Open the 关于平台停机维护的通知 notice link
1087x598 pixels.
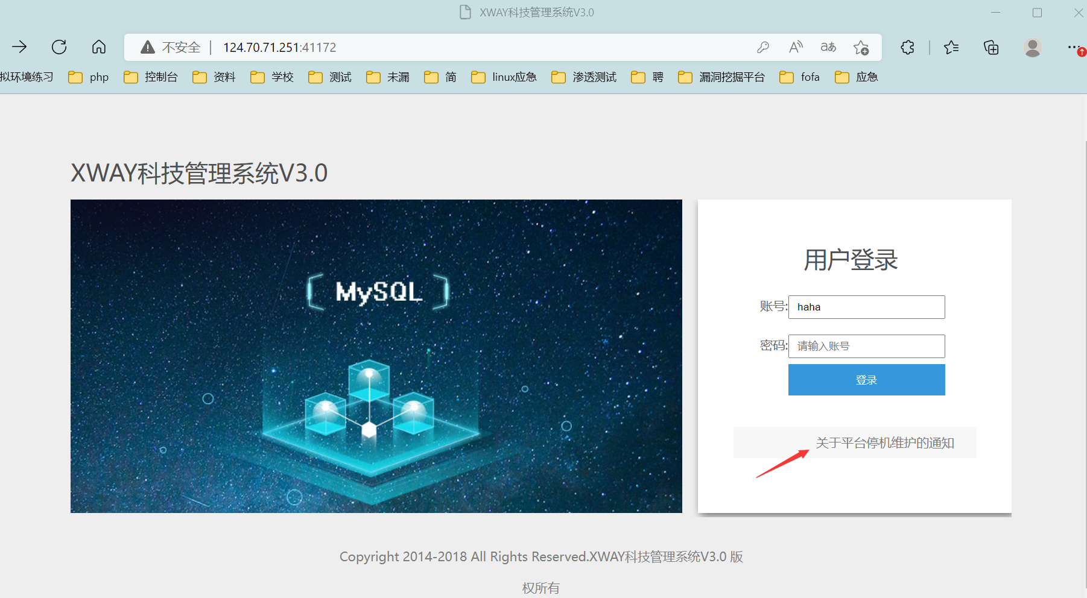[x=885, y=443]
